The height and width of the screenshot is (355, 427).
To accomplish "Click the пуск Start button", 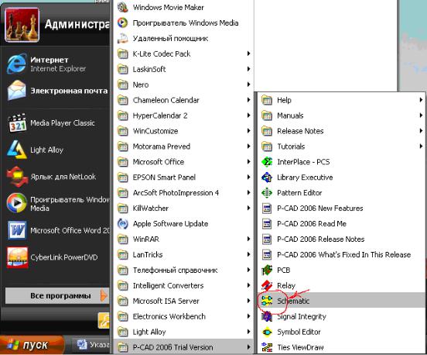I will pos(32,345).
